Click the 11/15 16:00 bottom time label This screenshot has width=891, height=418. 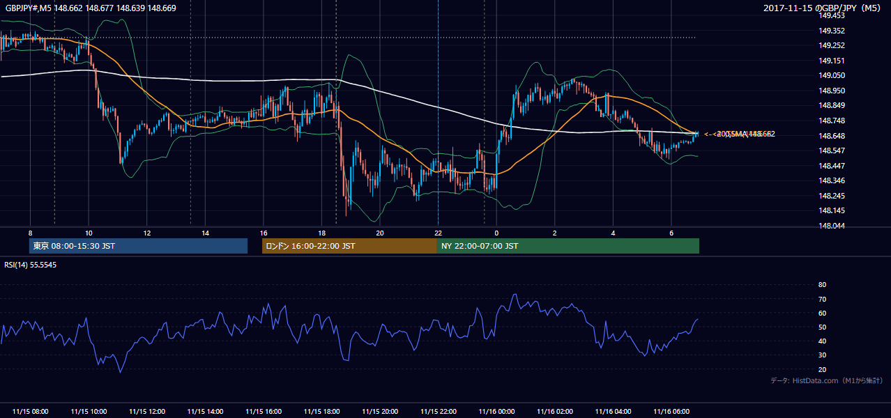[x=264, y=412]
